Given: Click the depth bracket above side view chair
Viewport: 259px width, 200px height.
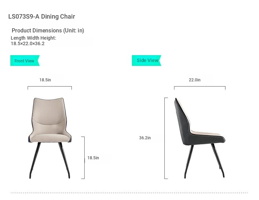Looking at the screenshot, I should click(200, 88).
